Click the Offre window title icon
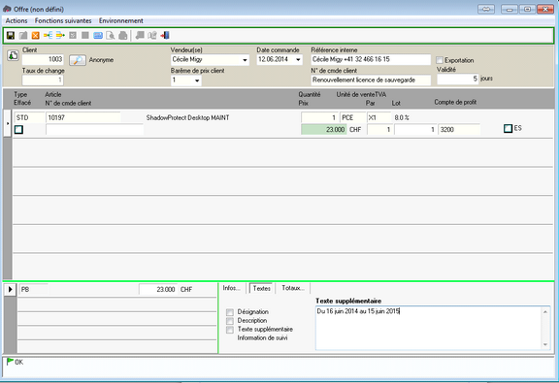Viewport: 559px width, 383px height. point(7,9)
